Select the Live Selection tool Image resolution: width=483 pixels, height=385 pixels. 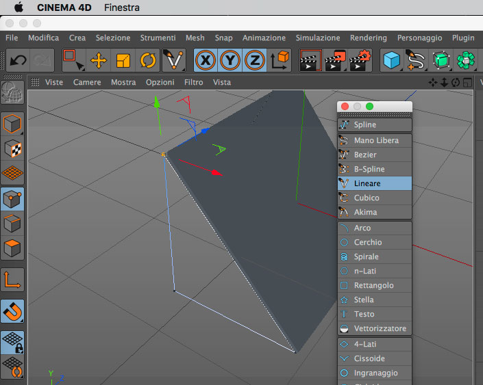click(x=73, y=60)
